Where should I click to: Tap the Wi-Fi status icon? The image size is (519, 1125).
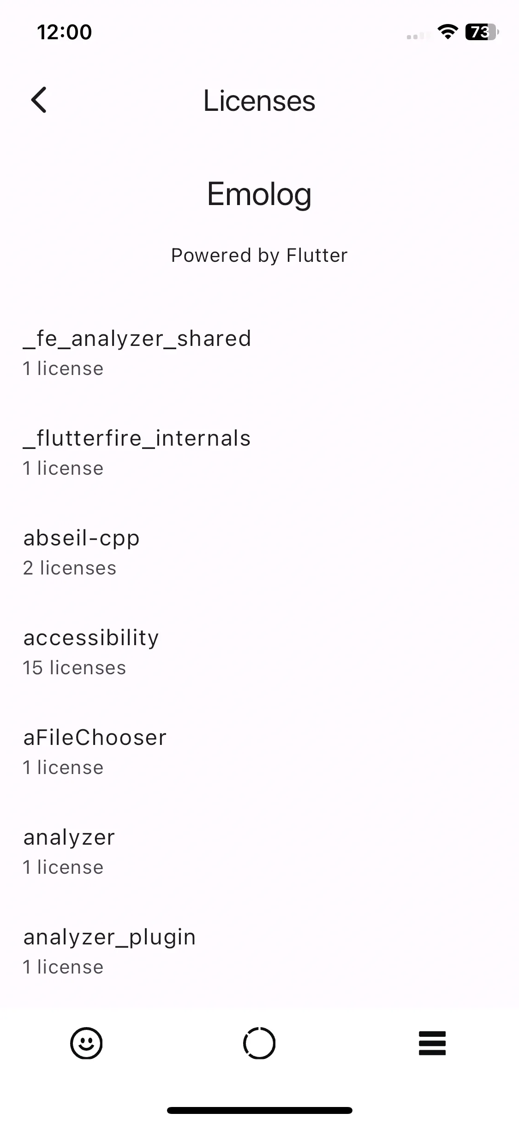tap(447, 32)
